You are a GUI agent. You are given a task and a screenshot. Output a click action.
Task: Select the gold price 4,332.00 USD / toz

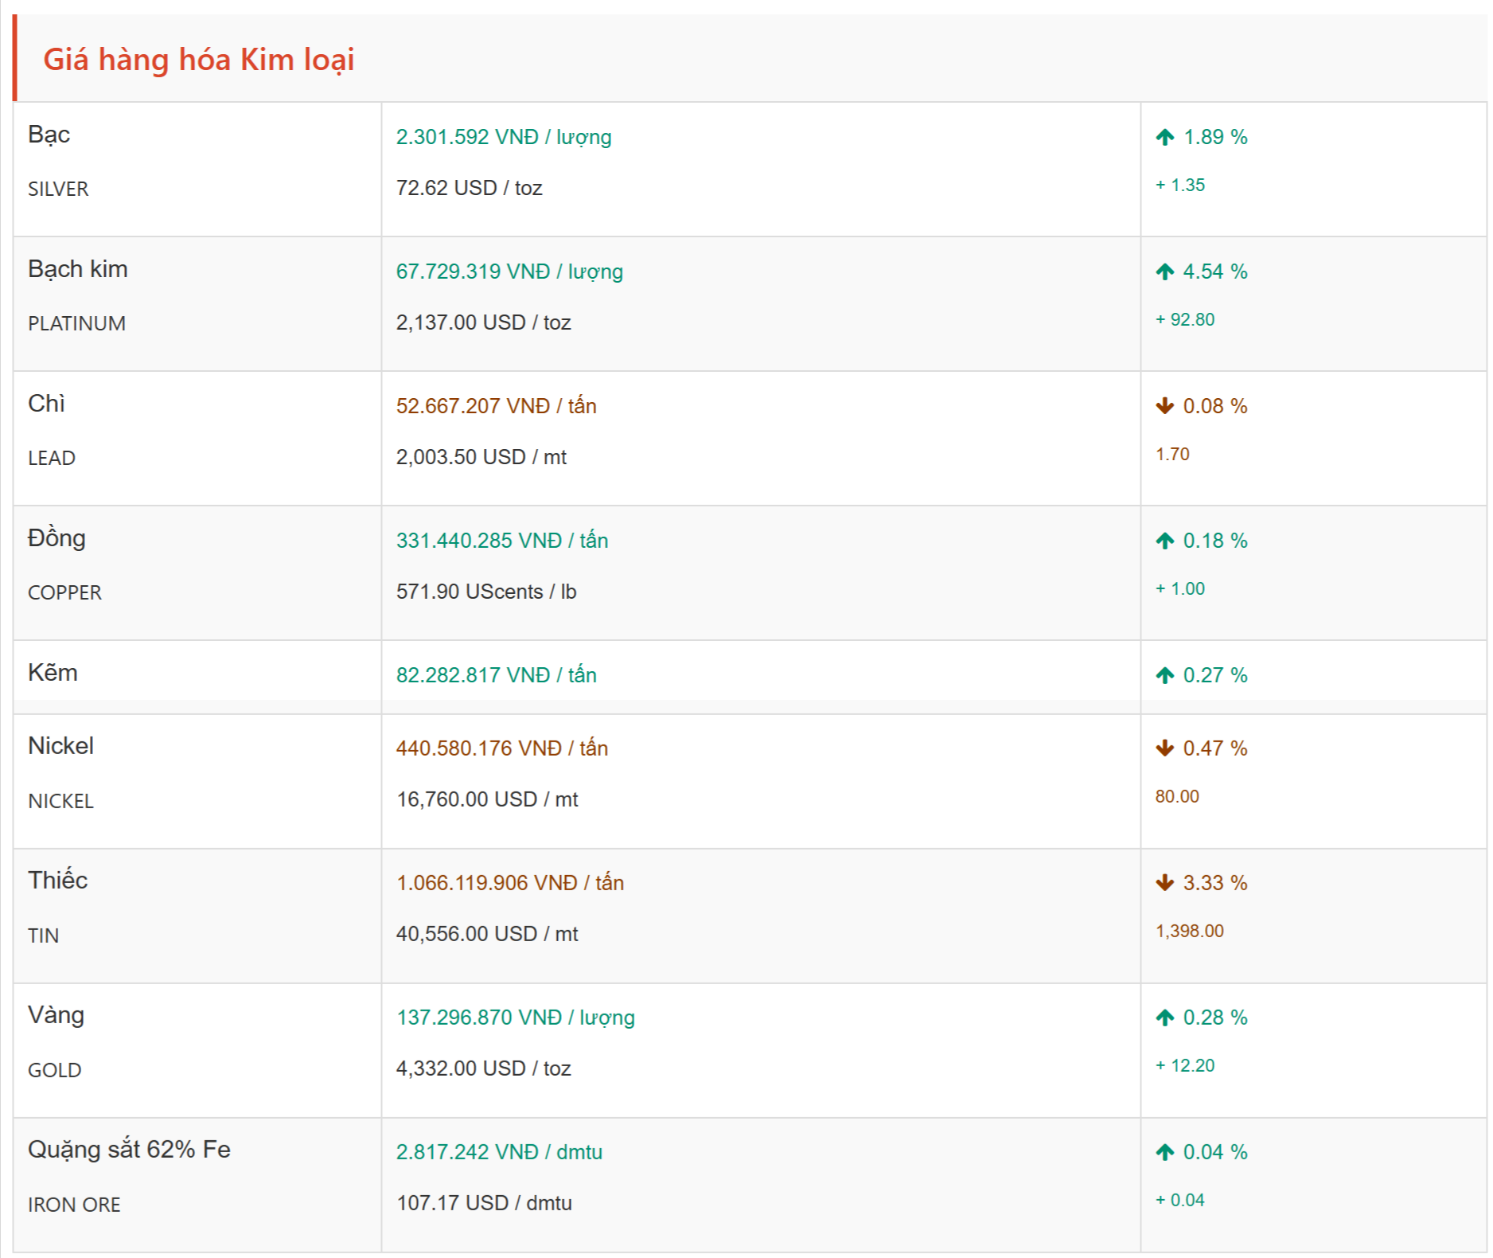483,1069
